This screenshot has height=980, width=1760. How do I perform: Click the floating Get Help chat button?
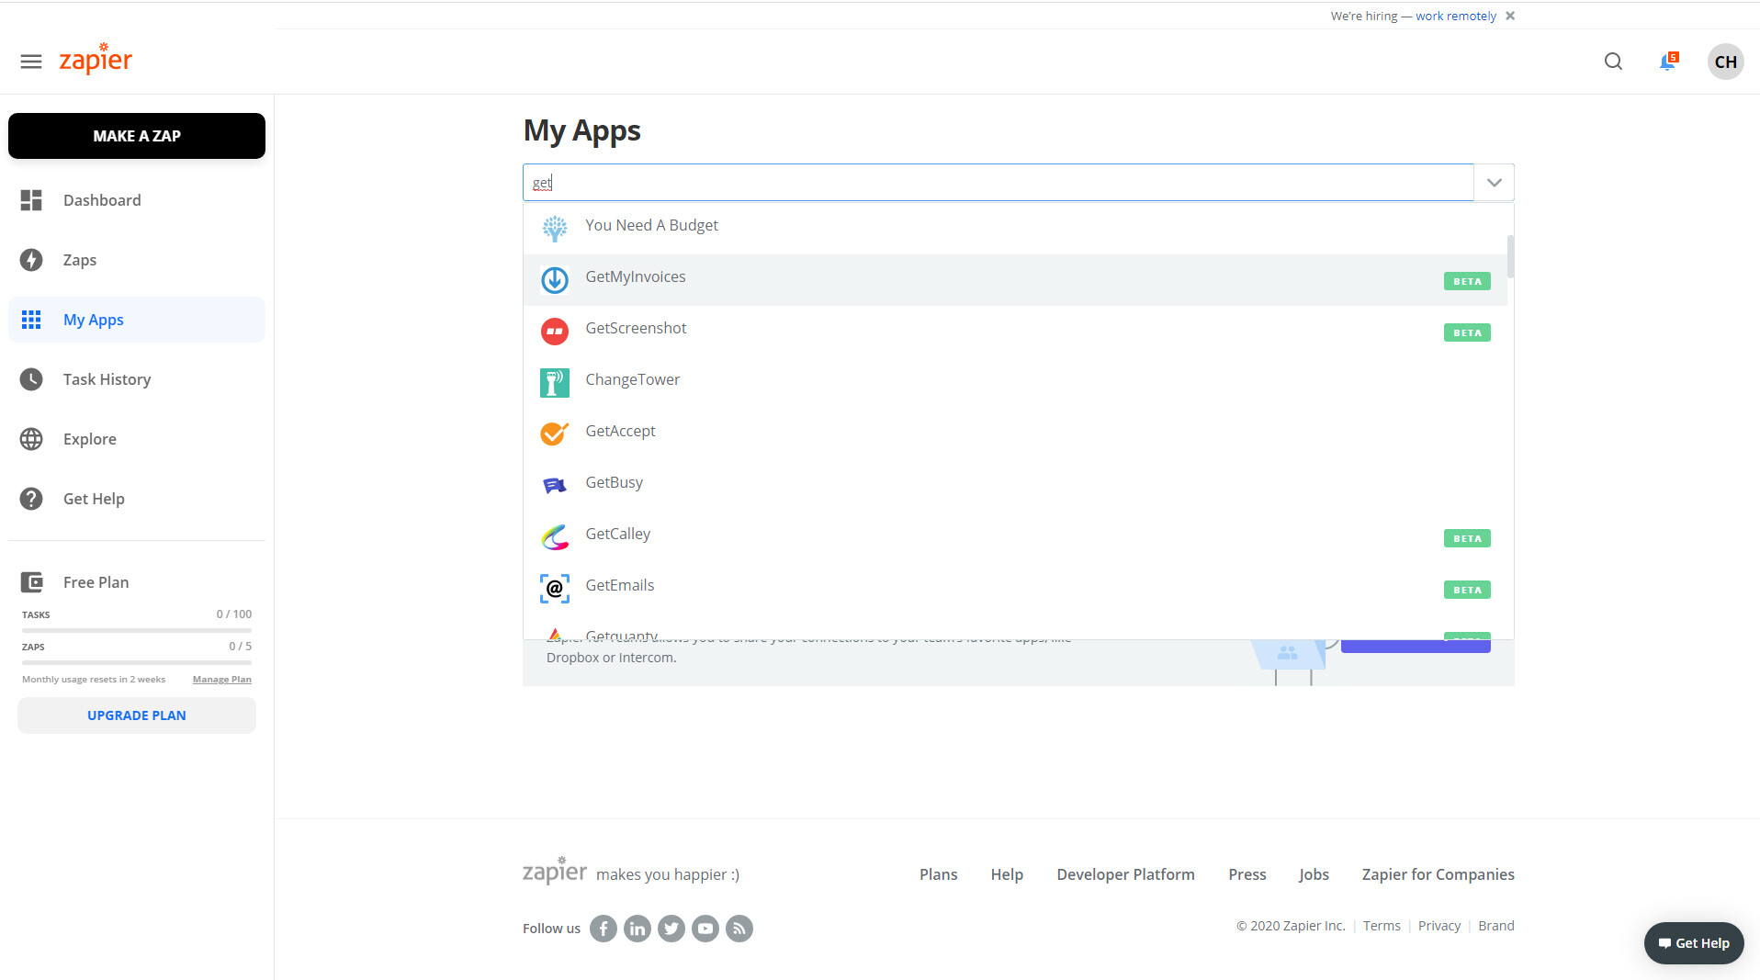tap(1694, 943)
